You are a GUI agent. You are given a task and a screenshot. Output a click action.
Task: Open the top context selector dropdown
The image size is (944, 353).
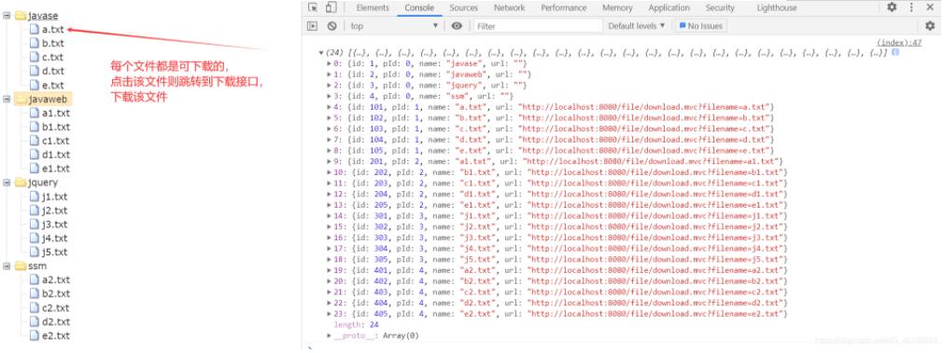(x=394, y=26)
